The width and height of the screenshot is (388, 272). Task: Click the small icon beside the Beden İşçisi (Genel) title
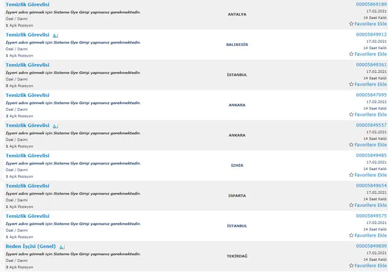coord(61,246)
